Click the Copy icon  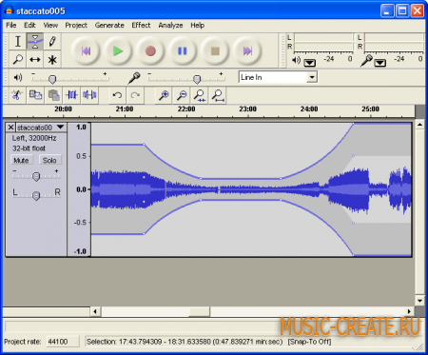pyautogui.click(x=35, y=95)
